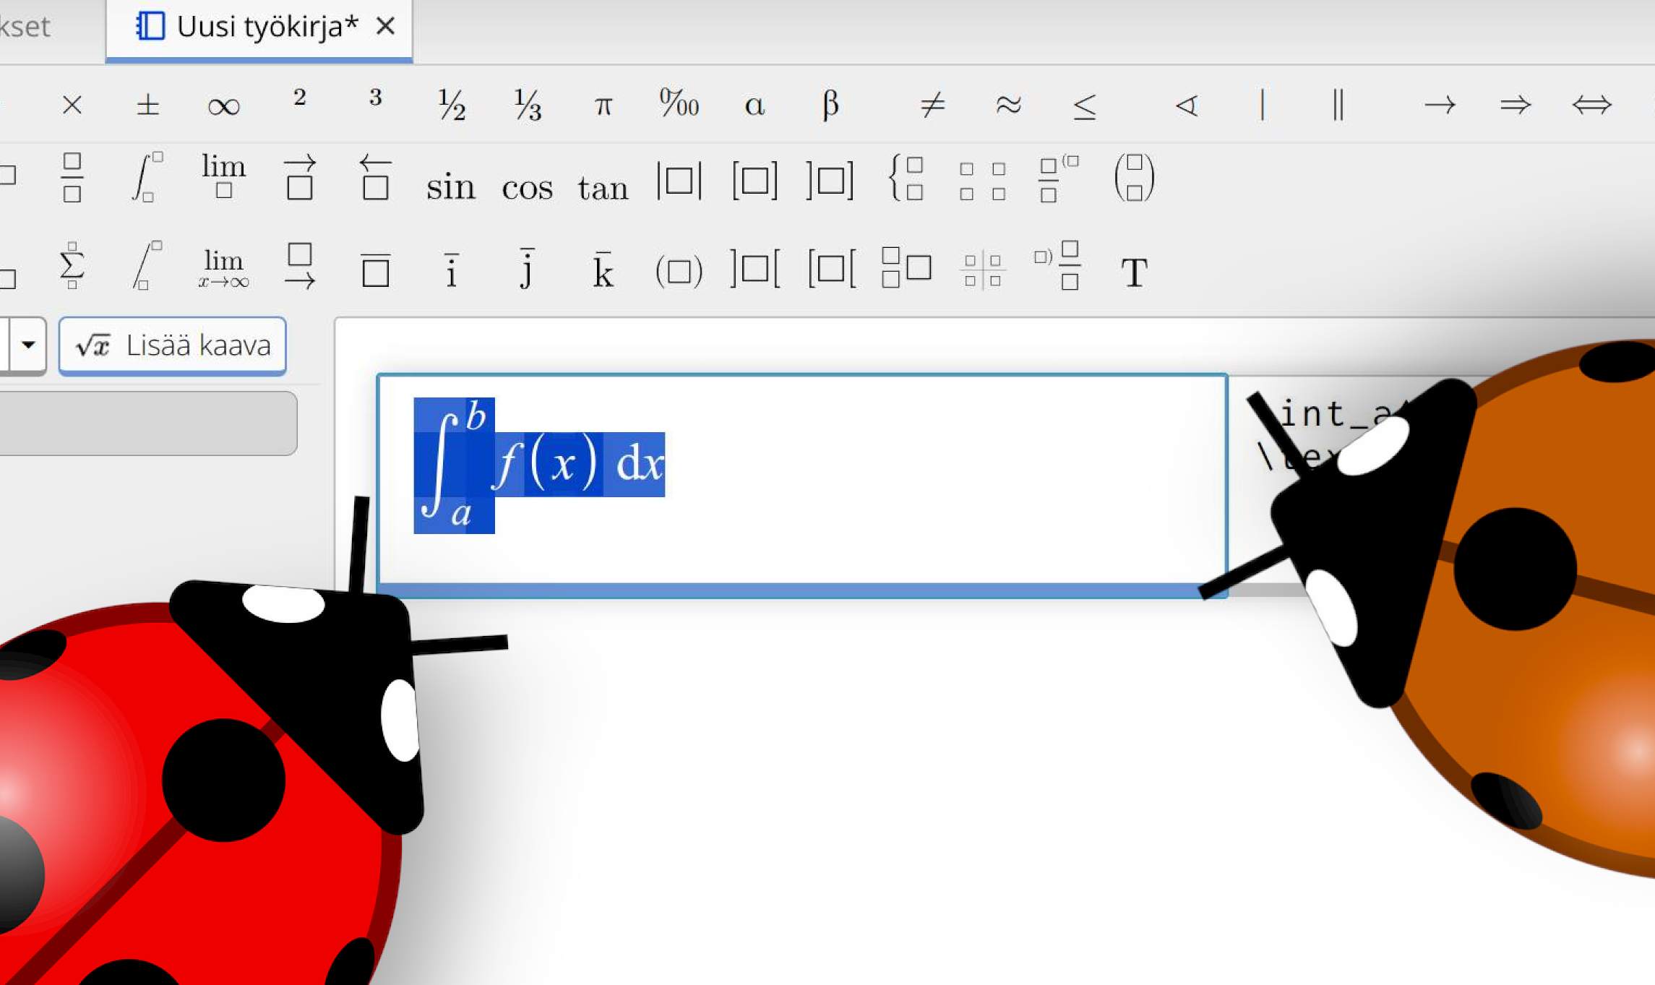Viewport: 1655px width, 985px height.
Task: Insert the definite integral template
Action: pyautogui.click(x=147, y=178)
